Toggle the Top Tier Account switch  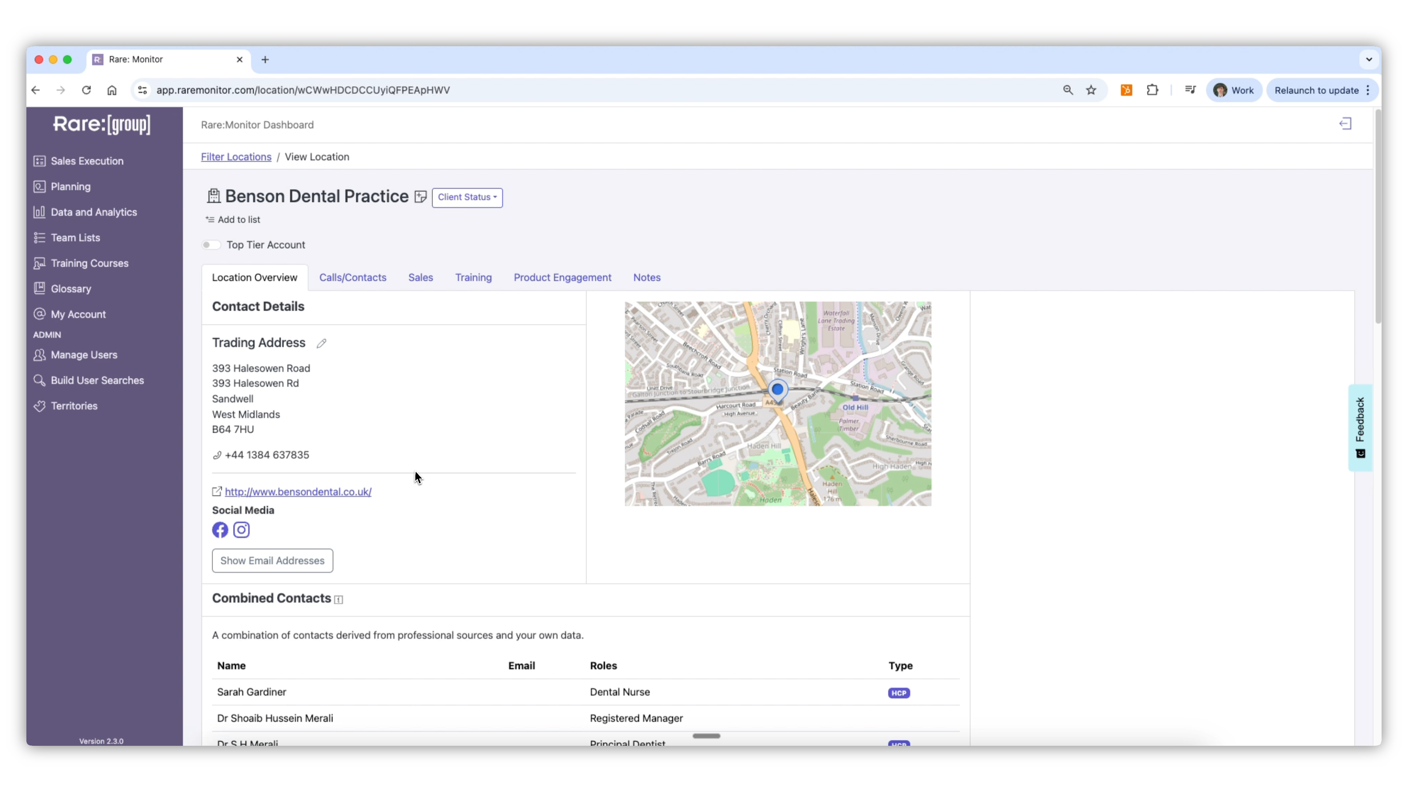[211, 245]
